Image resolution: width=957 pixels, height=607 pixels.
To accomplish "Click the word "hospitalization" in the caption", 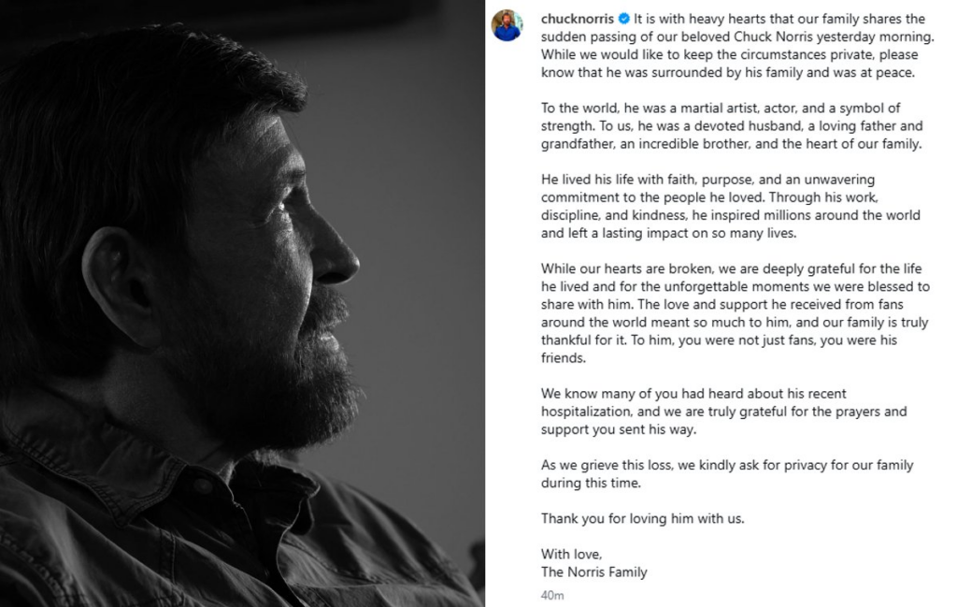I will [584, 412].
